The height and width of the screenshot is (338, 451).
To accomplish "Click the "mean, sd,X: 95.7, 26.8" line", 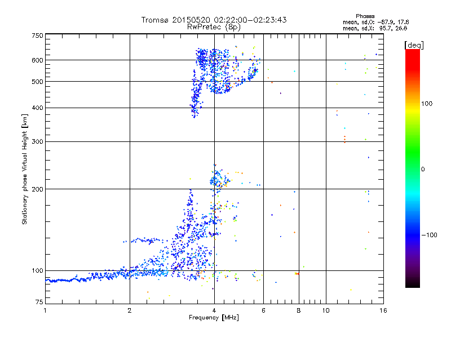I will pos(375,28).
